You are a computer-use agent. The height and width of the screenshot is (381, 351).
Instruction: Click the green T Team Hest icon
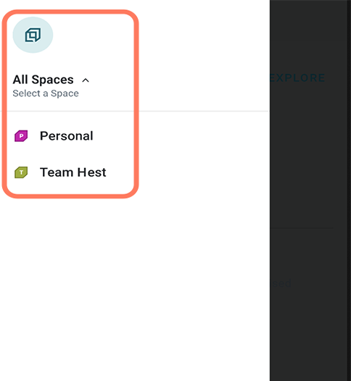pyautogui.click(x=21, y=172)
